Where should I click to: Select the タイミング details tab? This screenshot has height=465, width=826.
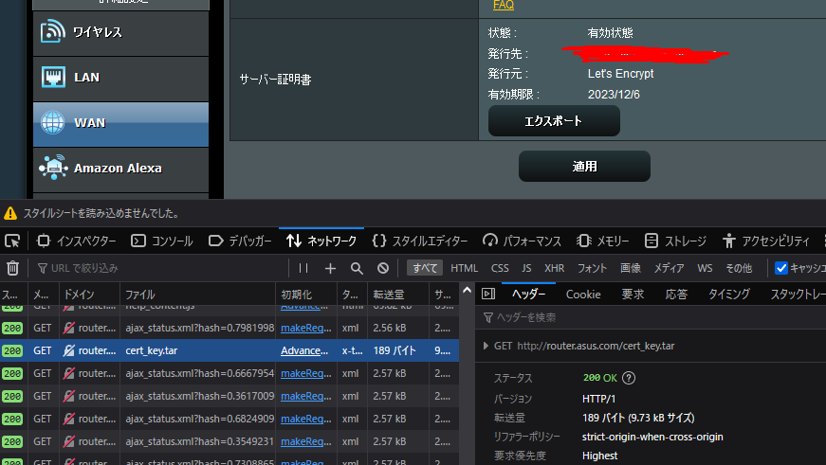pyautogui.click(x=729, y=294)
